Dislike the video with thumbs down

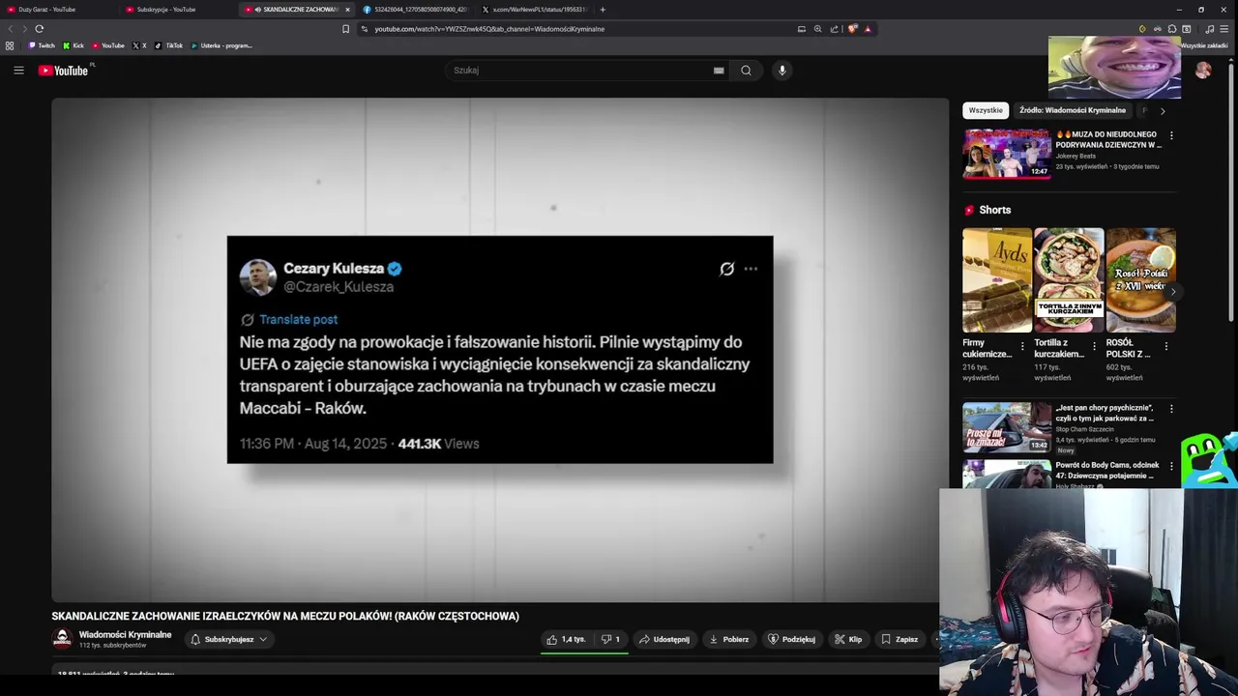[610, 639]
